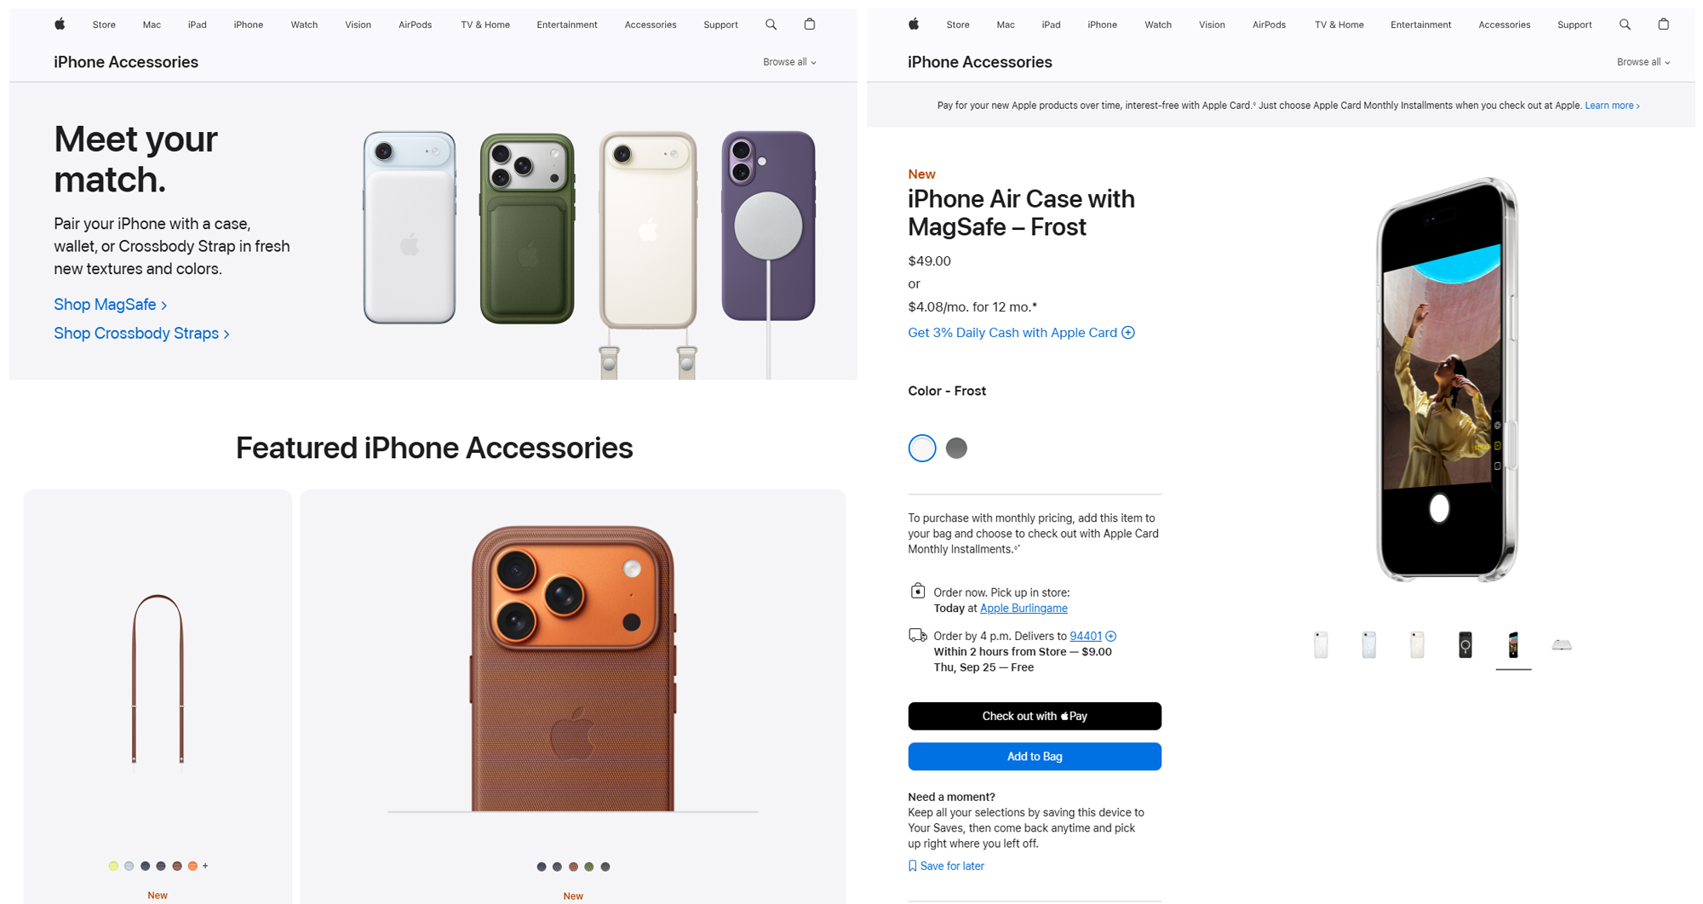
Task: Follow the Shop Crossbody Straps link
Action: [141, 334]
